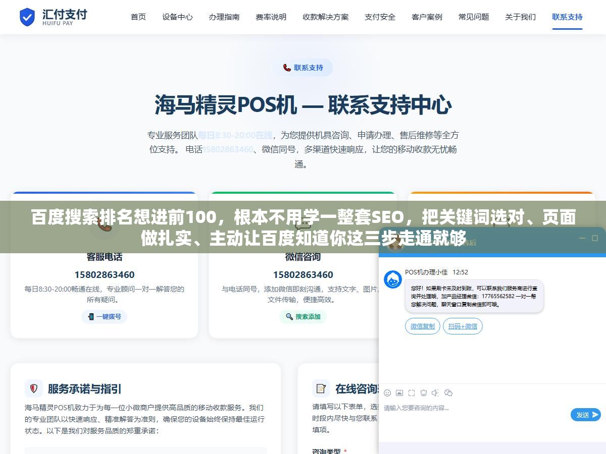This screenshot has height=454, width=606.
Task: Click the chat message bubble from POS机办理小佳
Action: 474,297
